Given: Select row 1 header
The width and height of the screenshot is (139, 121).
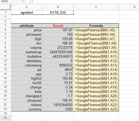Looking at the screenshot, I should click(x=5, y=12).
